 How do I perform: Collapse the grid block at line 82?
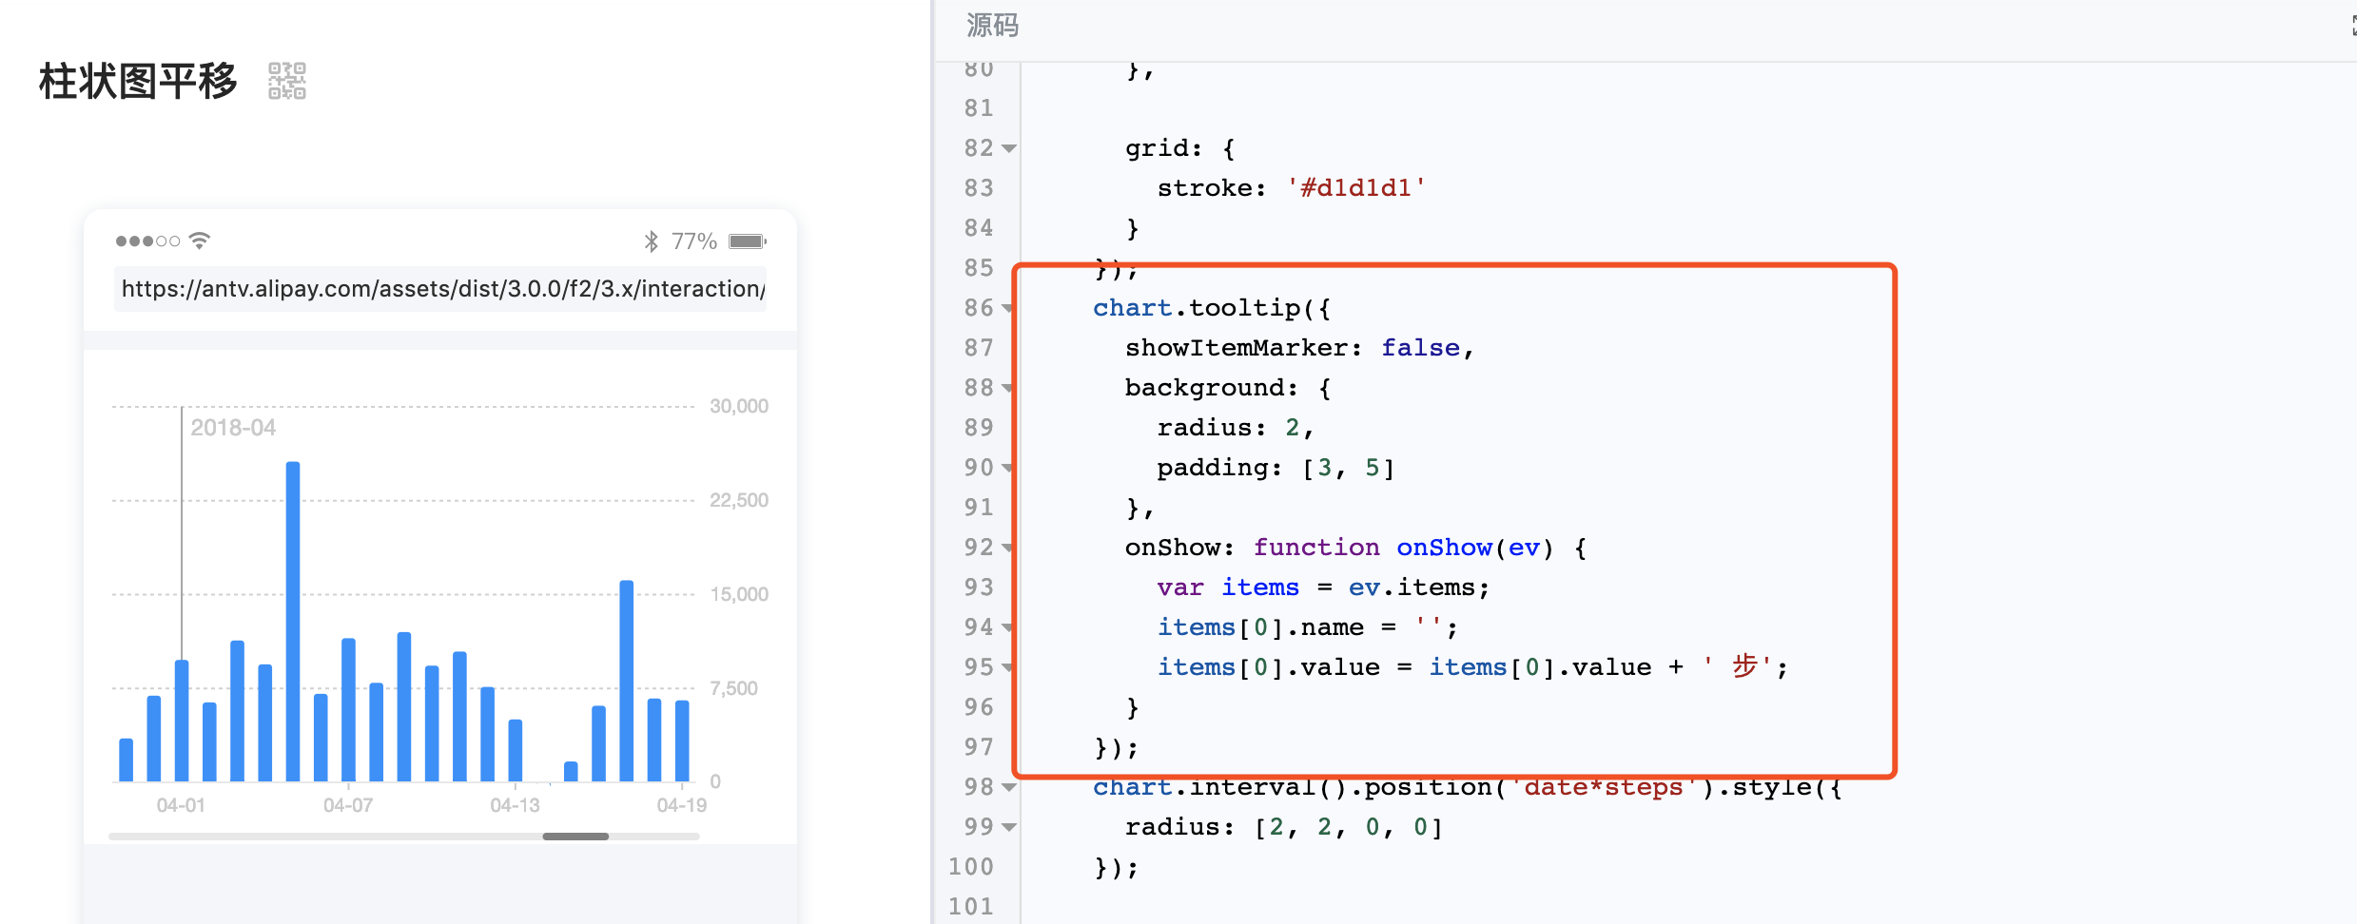pos(1008,147)
